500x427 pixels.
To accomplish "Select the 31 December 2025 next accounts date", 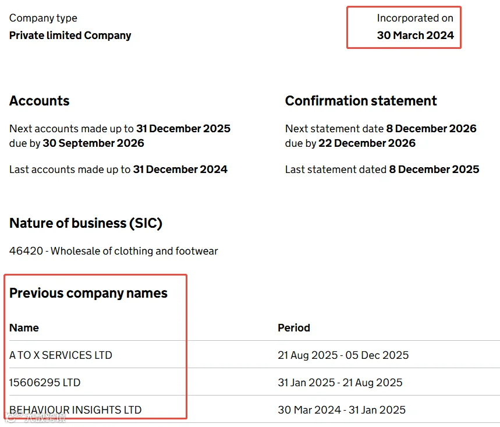I will [183, 129].
